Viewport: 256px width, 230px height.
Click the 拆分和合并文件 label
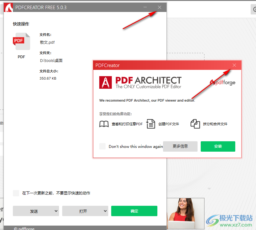pos(215,124)
